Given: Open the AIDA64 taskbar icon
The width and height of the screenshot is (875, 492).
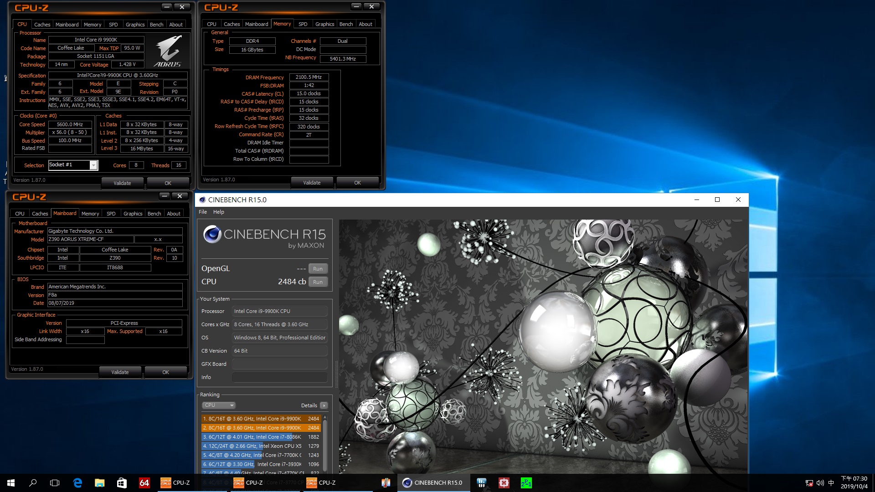Looking at the screenshot, I should tap(144, 483).
